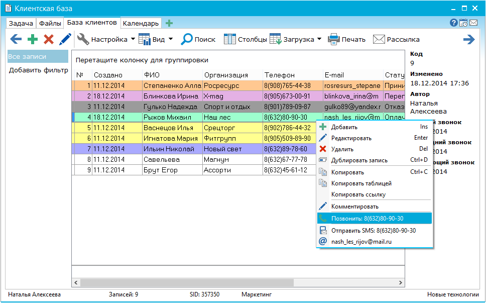Click the green plus add record icon
The image size is (486, 303).
pos(33,39)
